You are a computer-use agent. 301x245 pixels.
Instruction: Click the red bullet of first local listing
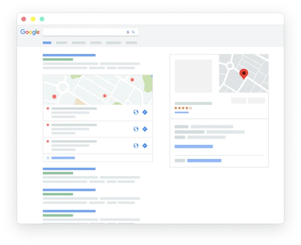(48, 108)
